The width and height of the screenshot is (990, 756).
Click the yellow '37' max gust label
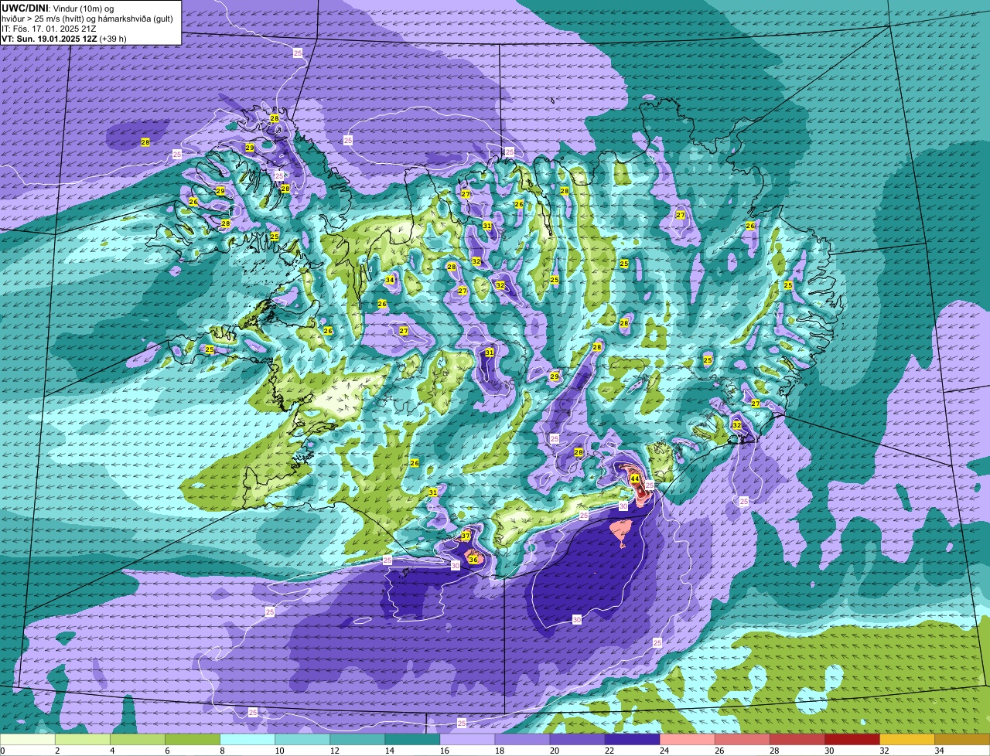coord(466,536)
